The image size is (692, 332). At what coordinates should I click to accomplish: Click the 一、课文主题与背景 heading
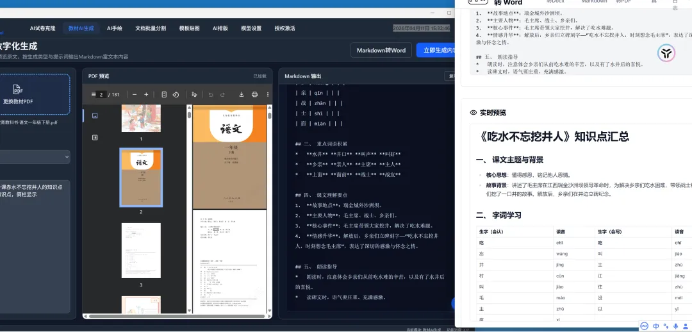[510, 160]
